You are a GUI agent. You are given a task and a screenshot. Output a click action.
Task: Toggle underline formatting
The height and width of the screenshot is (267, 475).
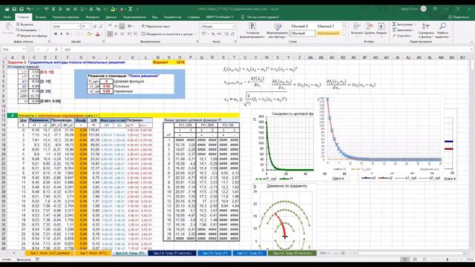pyautogui.click(x=68, y=34)
